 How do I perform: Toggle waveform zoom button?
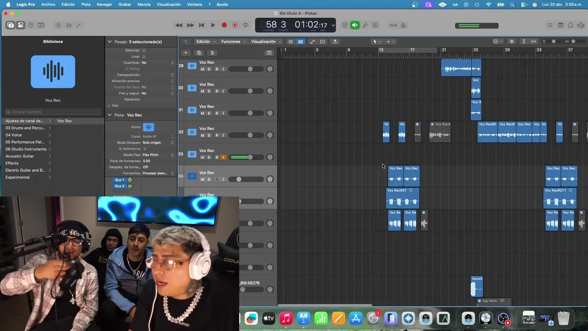coord(511,41)
